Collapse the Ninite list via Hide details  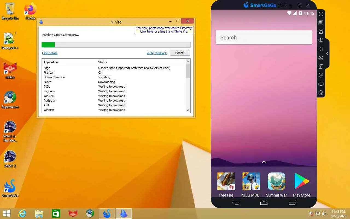pos(50,53)
